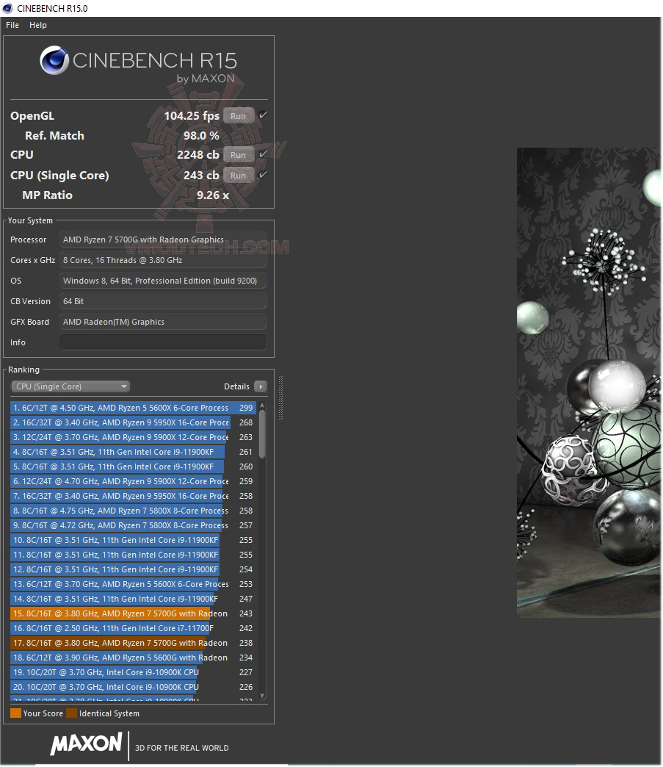
Task: Click the GFX Board field
Action: [x=163, y=322]
